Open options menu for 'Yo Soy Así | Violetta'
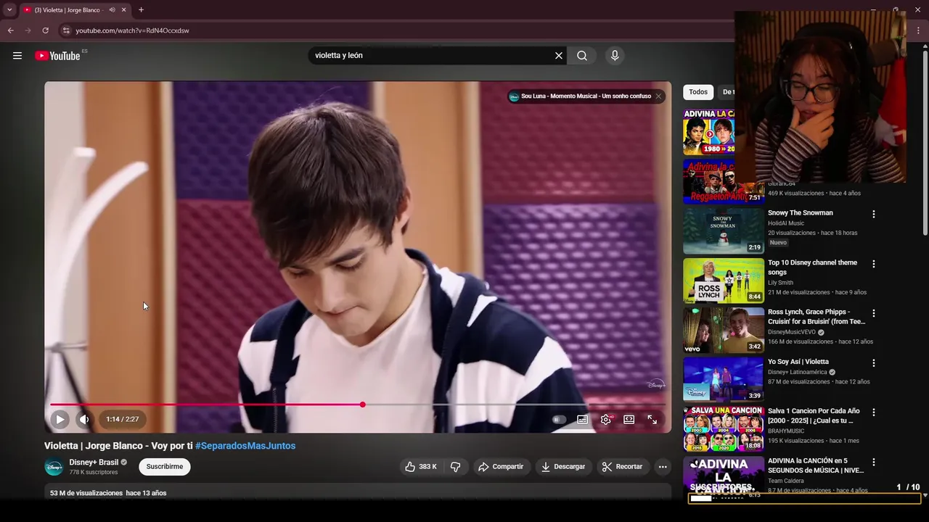The image size is (929, 522). 874,363
